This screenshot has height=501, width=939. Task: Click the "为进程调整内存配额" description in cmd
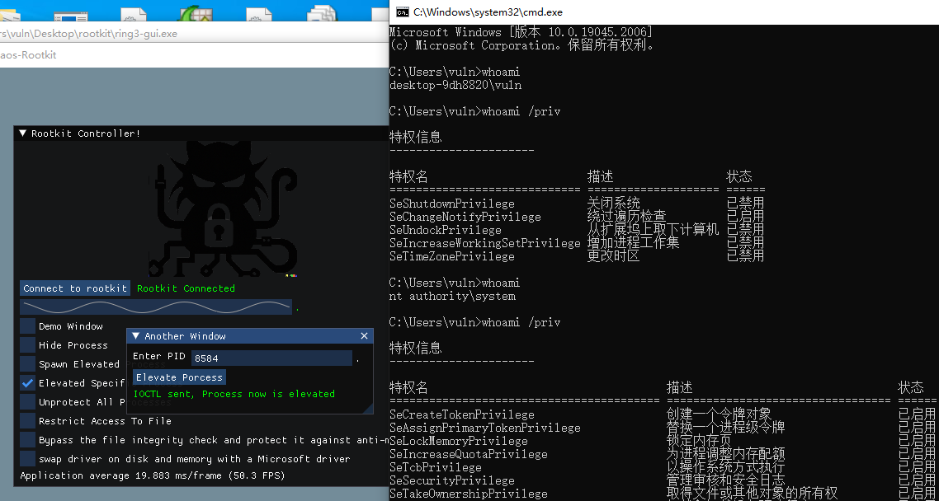point(726,454)
